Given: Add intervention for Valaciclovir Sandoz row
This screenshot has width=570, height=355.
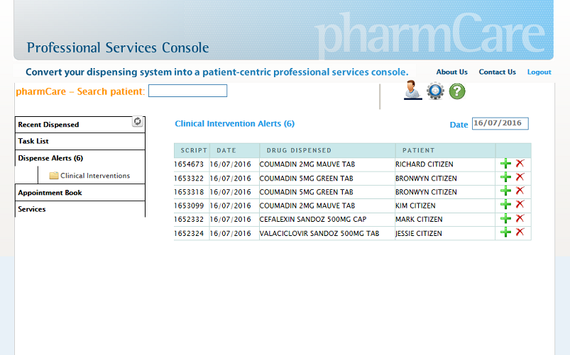Looking at the screenshot, I should point(505,232).
